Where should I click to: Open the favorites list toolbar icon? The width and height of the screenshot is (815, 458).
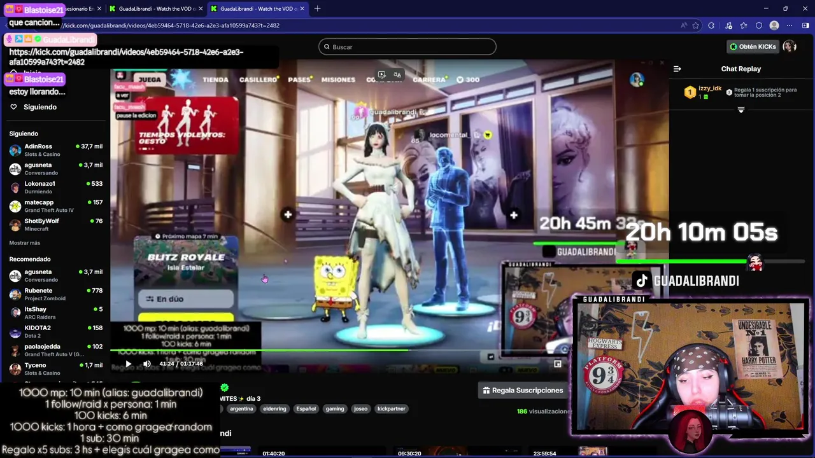pos(744,25)
